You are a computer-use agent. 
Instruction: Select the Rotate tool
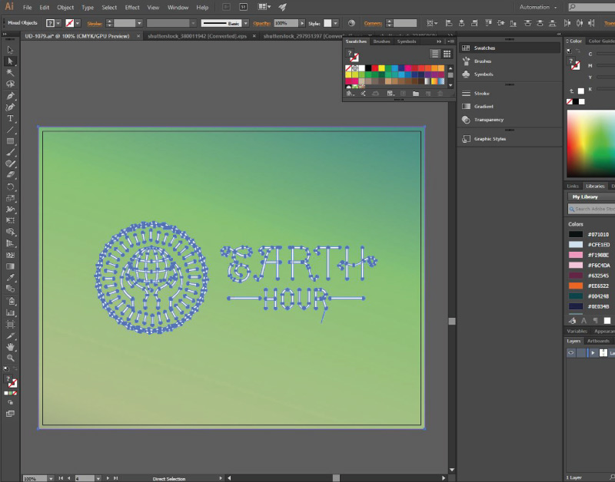(10, 187)
